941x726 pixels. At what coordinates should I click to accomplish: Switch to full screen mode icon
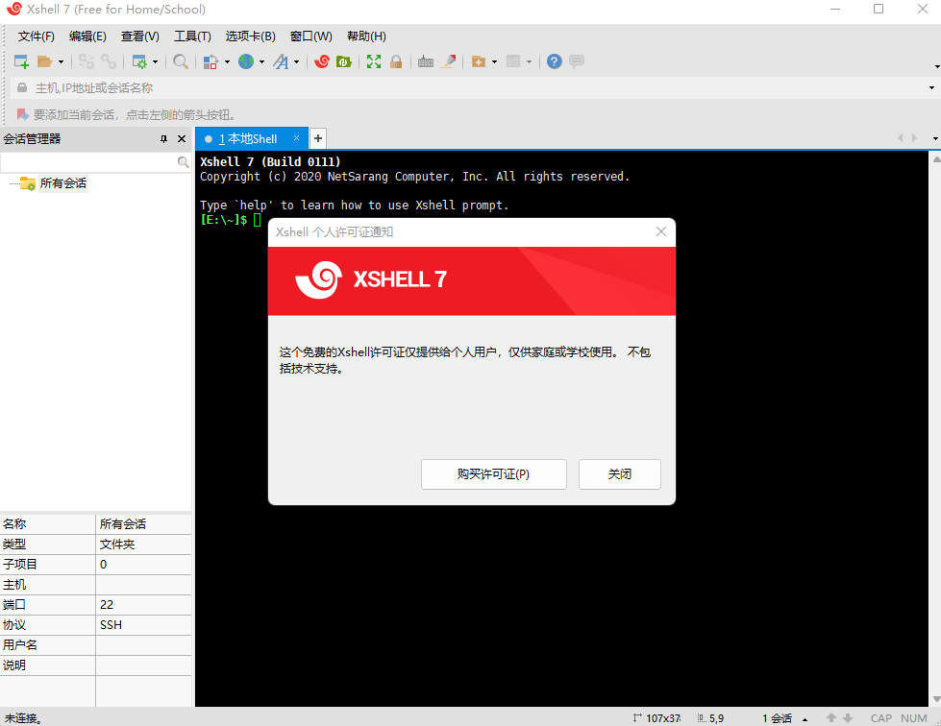point(373,60)
